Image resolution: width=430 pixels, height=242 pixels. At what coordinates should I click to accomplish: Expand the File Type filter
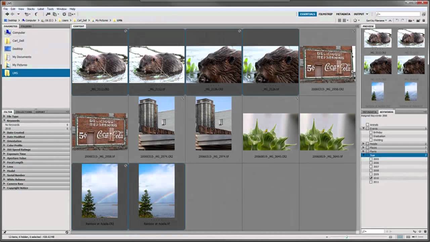tap(4, 116)
